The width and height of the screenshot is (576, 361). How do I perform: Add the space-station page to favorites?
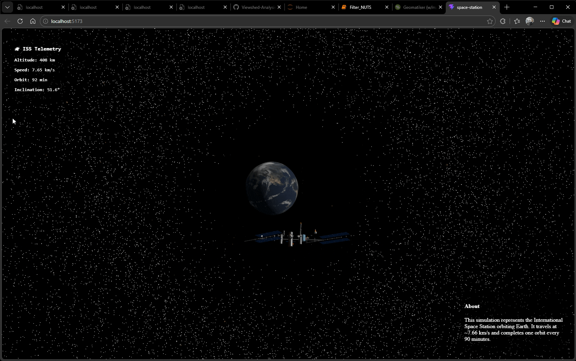pos(490,21)
